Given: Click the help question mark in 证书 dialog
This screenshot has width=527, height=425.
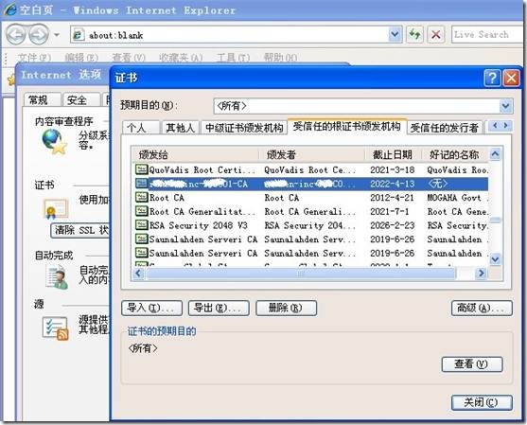Looking at the screenshot, I should point(492,78).
